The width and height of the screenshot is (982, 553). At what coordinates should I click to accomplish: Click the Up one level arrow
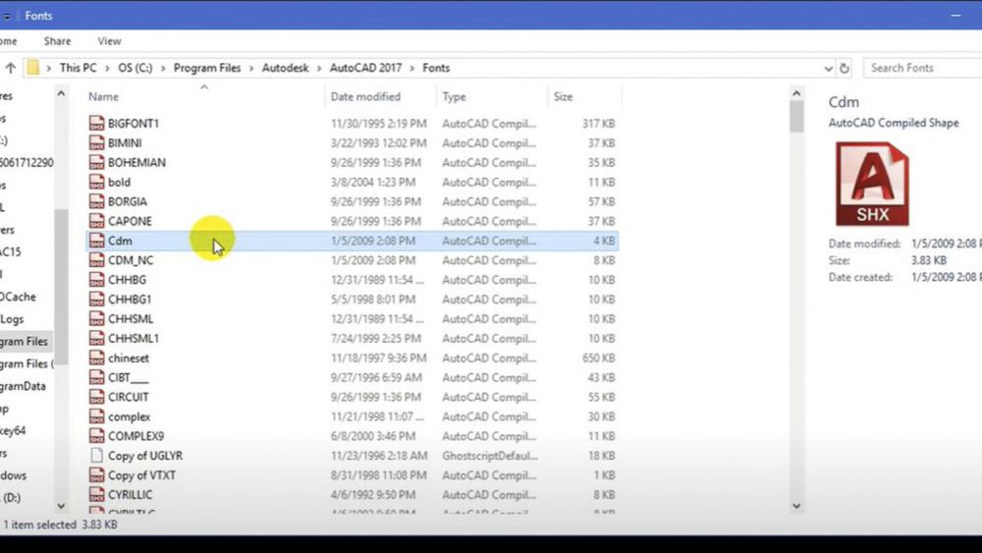pyautogui.click(x=11, y=68)
